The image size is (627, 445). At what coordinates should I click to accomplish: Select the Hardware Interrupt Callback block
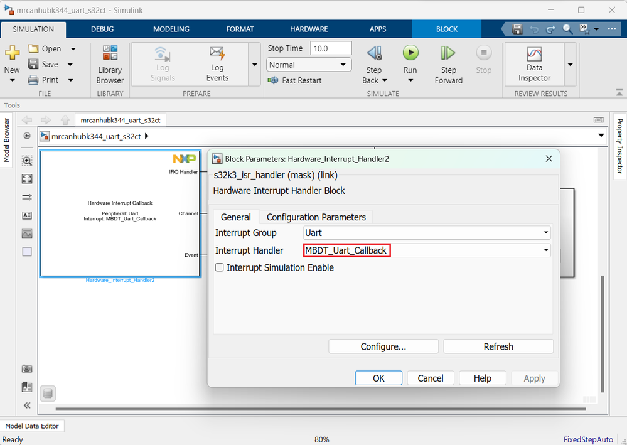[120, 213]
